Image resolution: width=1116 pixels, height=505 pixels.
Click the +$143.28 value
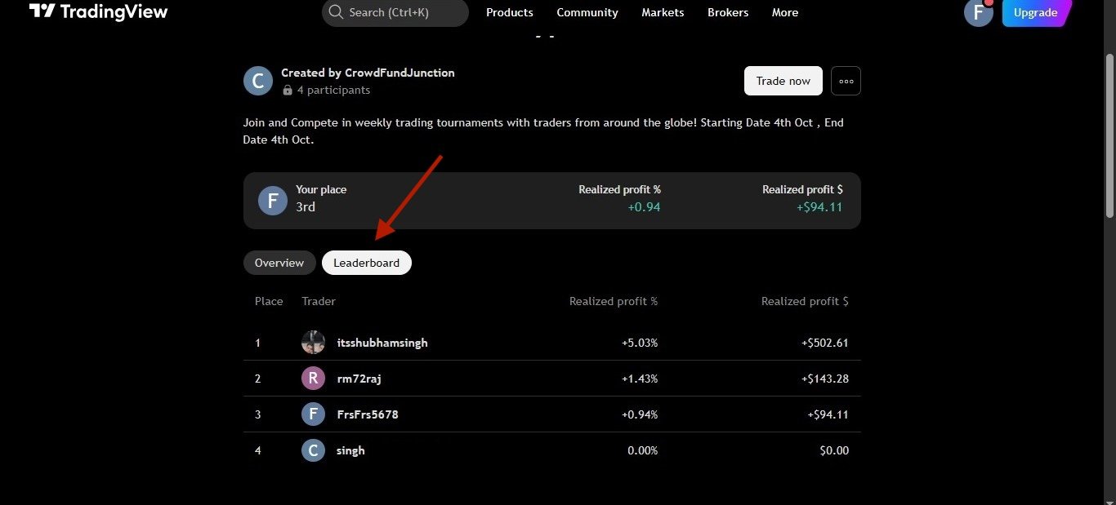click(825, 379)
